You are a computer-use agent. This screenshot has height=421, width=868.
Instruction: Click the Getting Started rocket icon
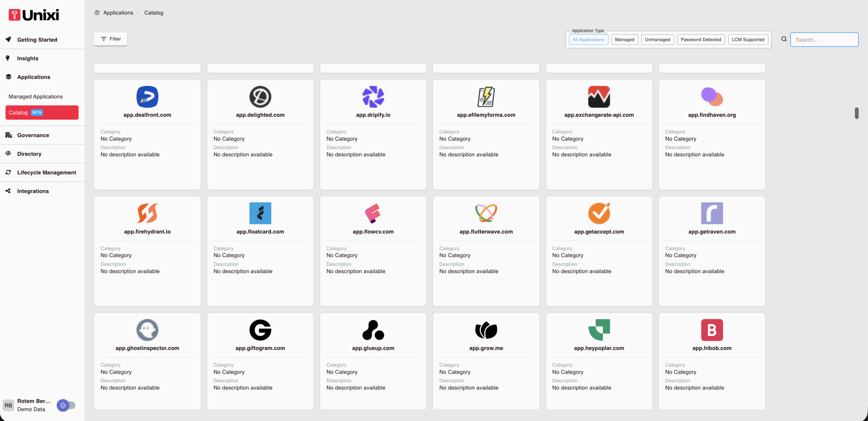[x=8, y=39]
